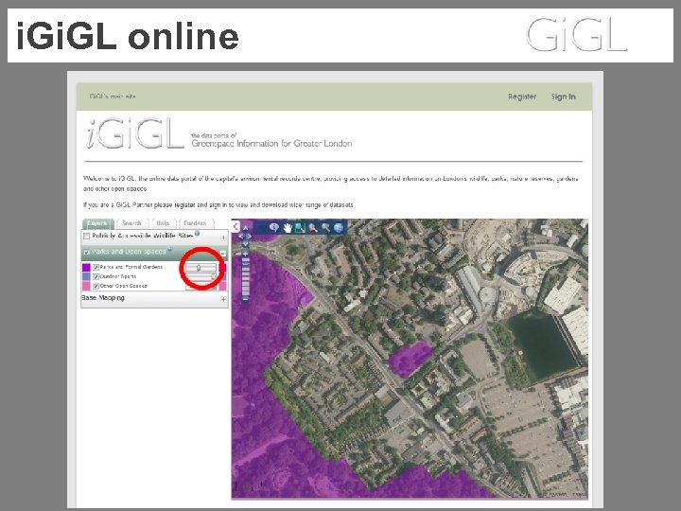681x511 pixels.
Task: Select the pan hand tool
Action: [288, 228]
